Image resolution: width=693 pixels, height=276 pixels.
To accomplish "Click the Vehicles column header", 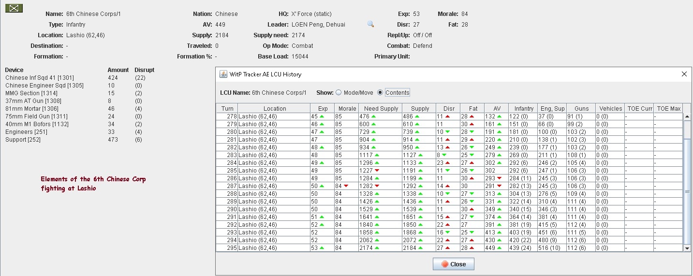I will pyautogui.click(x=610, y=108).
